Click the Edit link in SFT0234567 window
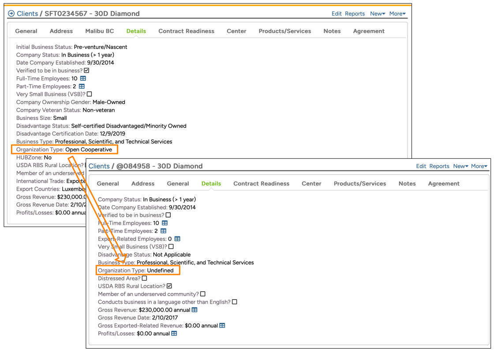The width and height of the screenshot is (494, 353). (x=337, y=14)
